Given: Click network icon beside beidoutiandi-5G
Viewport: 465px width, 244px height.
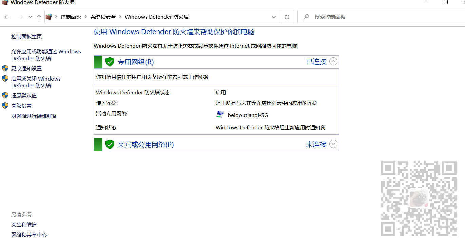Looking at the screenshot, I should (x=220, y=114).
